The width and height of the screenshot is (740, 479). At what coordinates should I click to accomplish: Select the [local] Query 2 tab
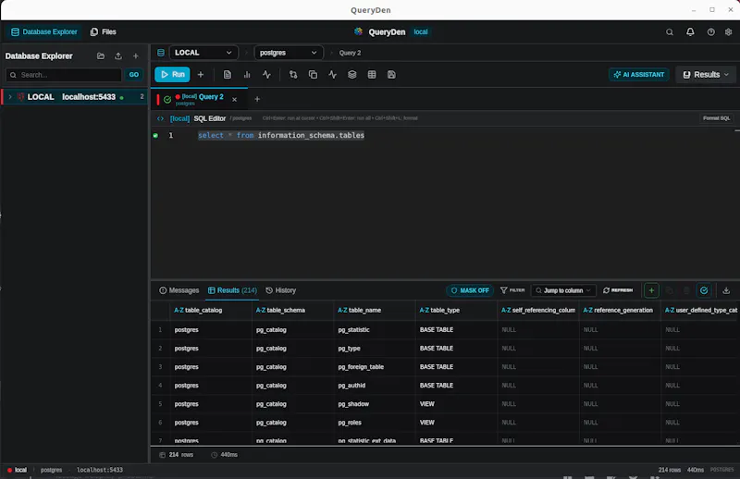click(x=198, y=99)
